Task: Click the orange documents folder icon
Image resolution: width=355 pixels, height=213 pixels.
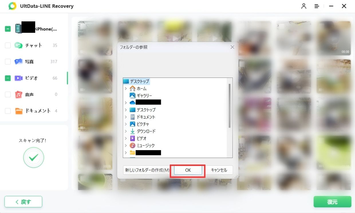Action: [19, 111]
